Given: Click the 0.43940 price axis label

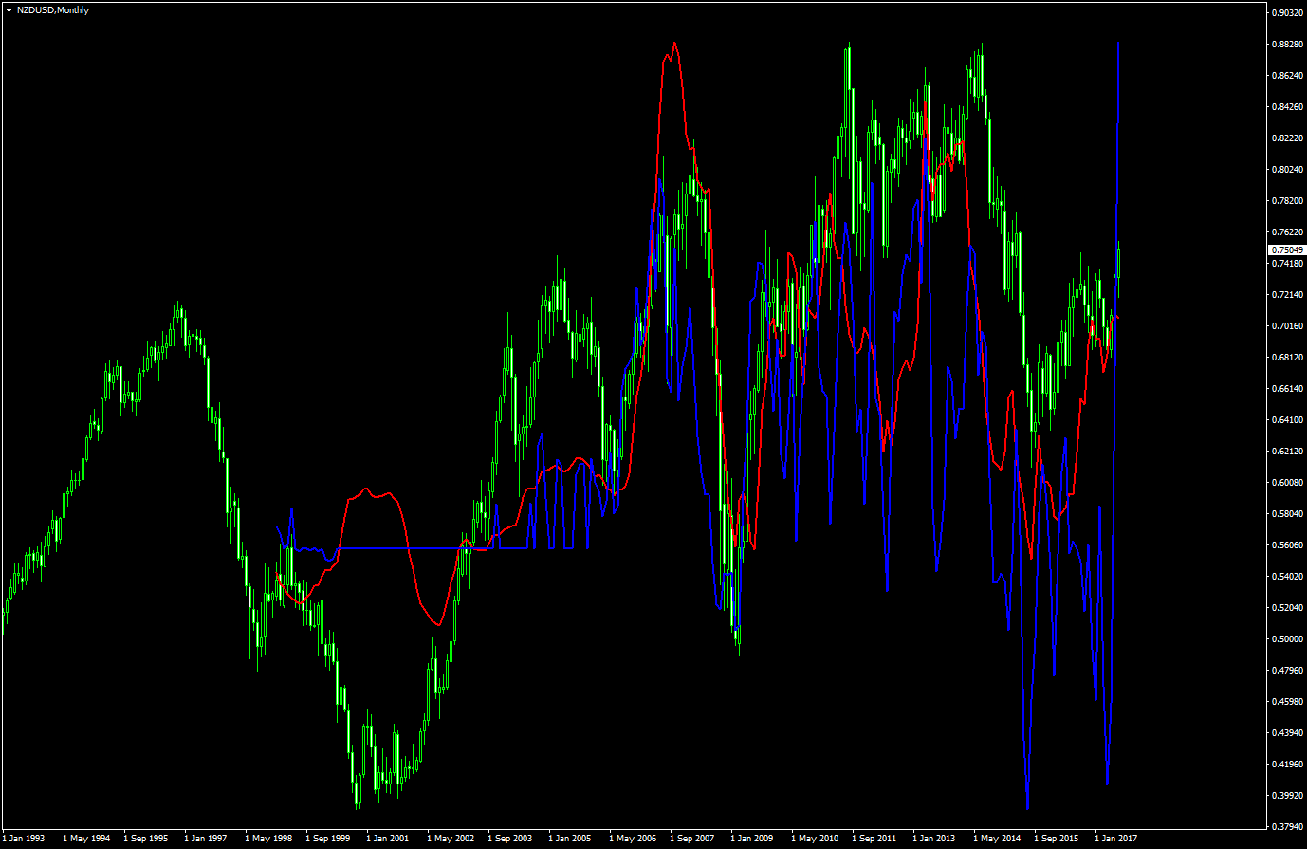Looking at the screenshot, I should [1287, 733].
